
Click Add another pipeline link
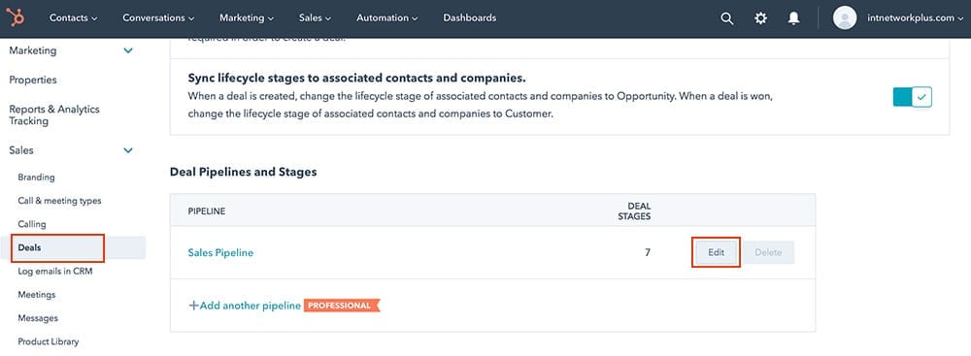(x=245, y=306)
